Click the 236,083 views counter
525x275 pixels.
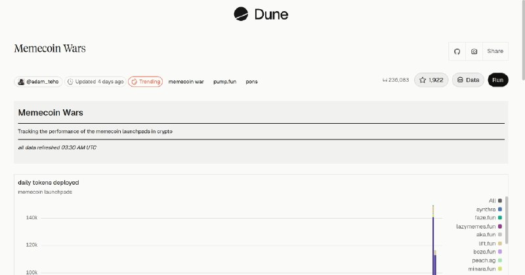tap(396, 80)
